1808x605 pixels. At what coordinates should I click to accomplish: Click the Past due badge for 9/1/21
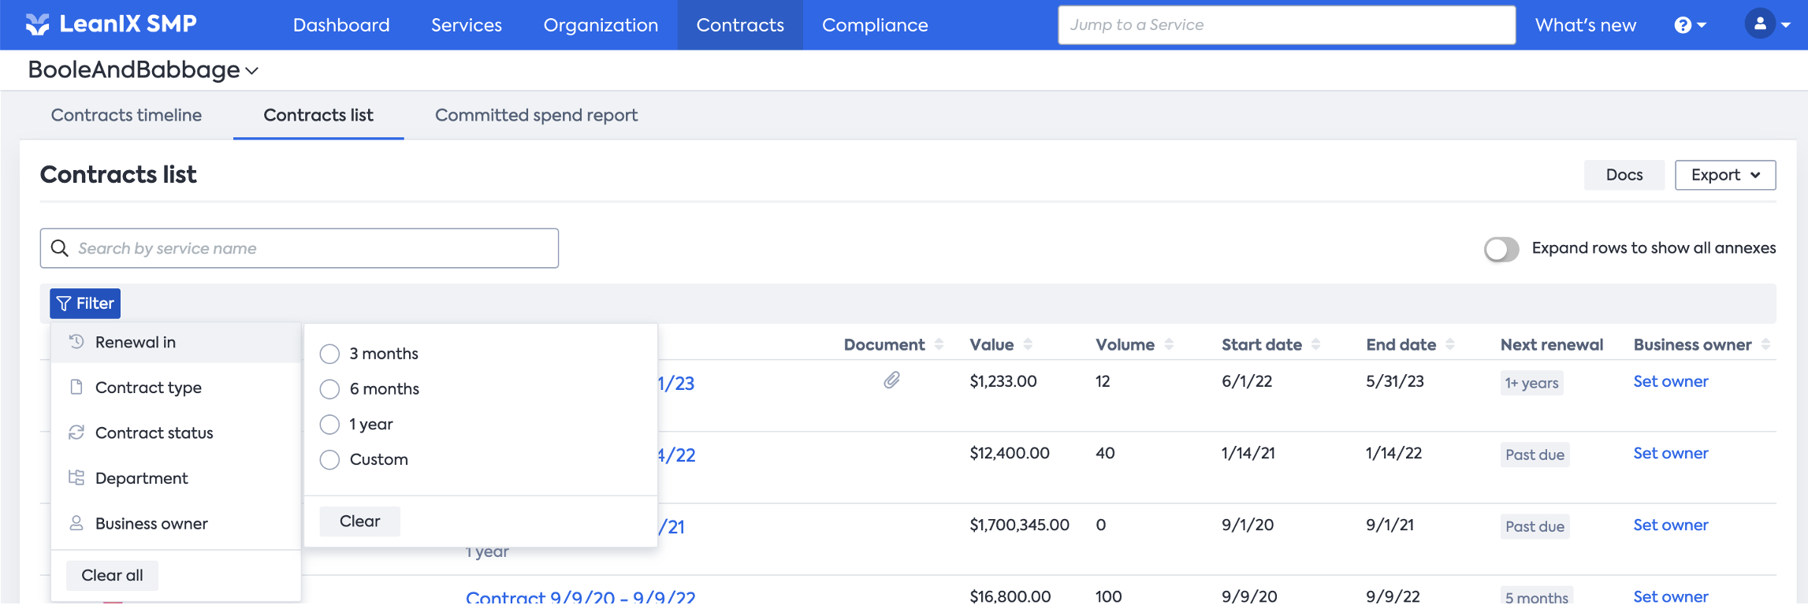1535,526
